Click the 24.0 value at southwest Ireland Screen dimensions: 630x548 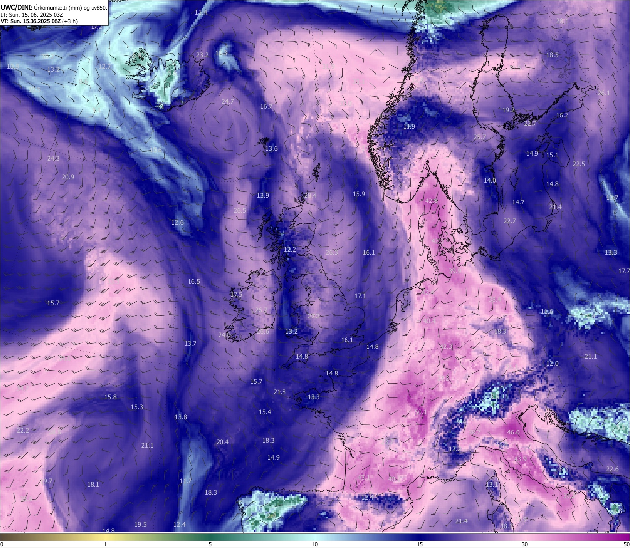pyautogui.click(x=224, y=335)
